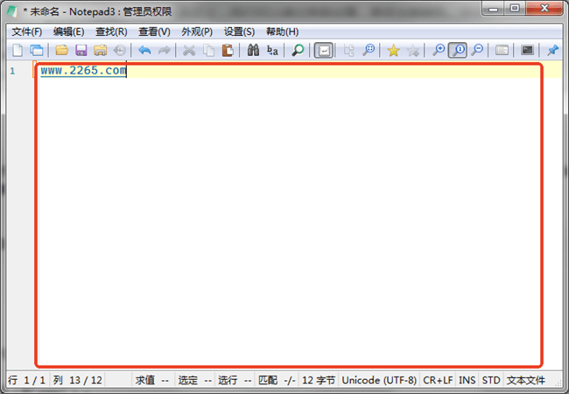Open the 外观(P) menu
Image resolution: width=569 pixels, height=394 pixels.
tap(197, 32)
